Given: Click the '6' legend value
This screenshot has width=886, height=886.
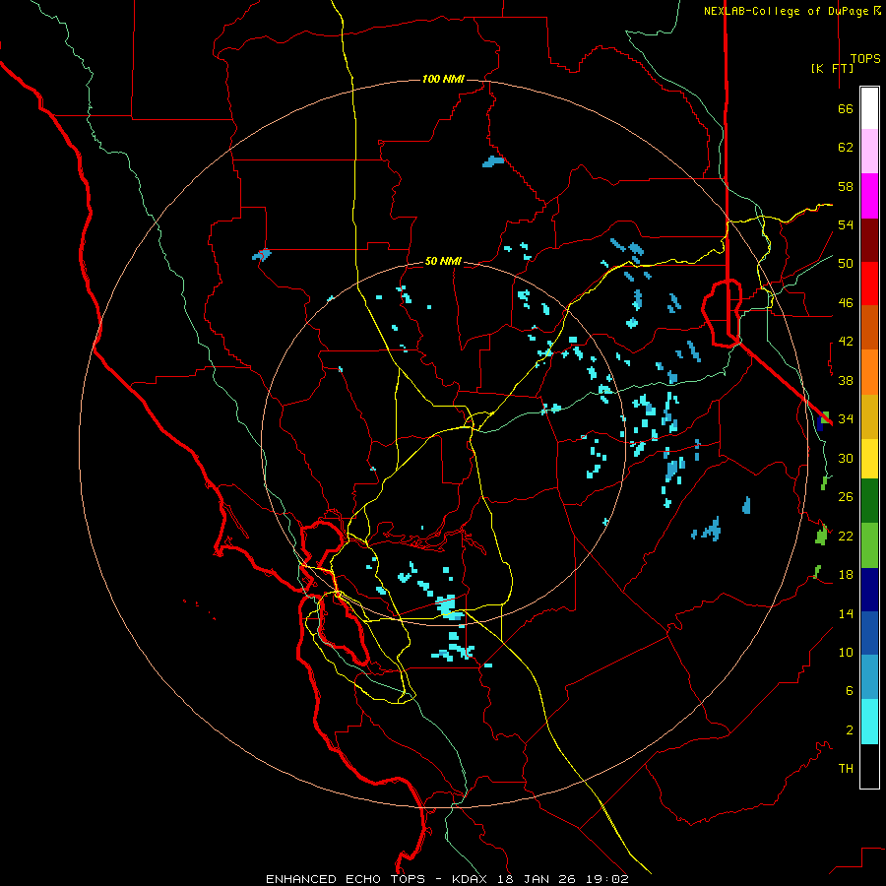Looking at the screenshot, I should pyautogui.click(x=850, y=691).
